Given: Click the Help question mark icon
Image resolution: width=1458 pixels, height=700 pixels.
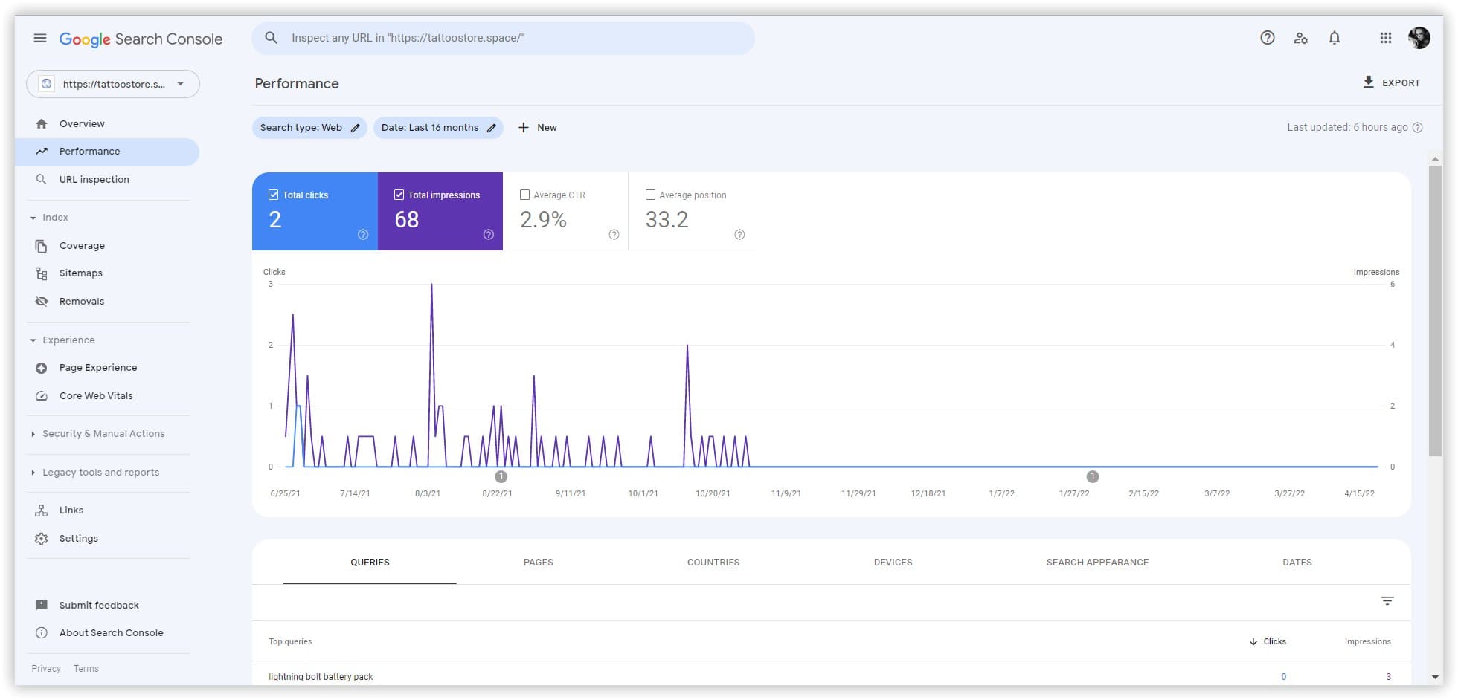Looking at the screenshot, I should coord(1267,38).
